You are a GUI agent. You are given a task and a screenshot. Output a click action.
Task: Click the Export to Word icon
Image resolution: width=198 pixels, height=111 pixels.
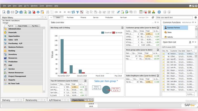[29, 12]
